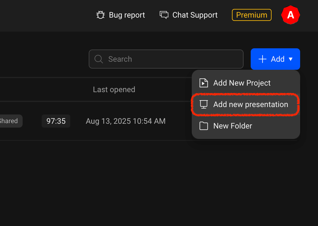Screen dimensions: 318x226
Task: Click the New Folder icon
Action: (x=204, y=126)
